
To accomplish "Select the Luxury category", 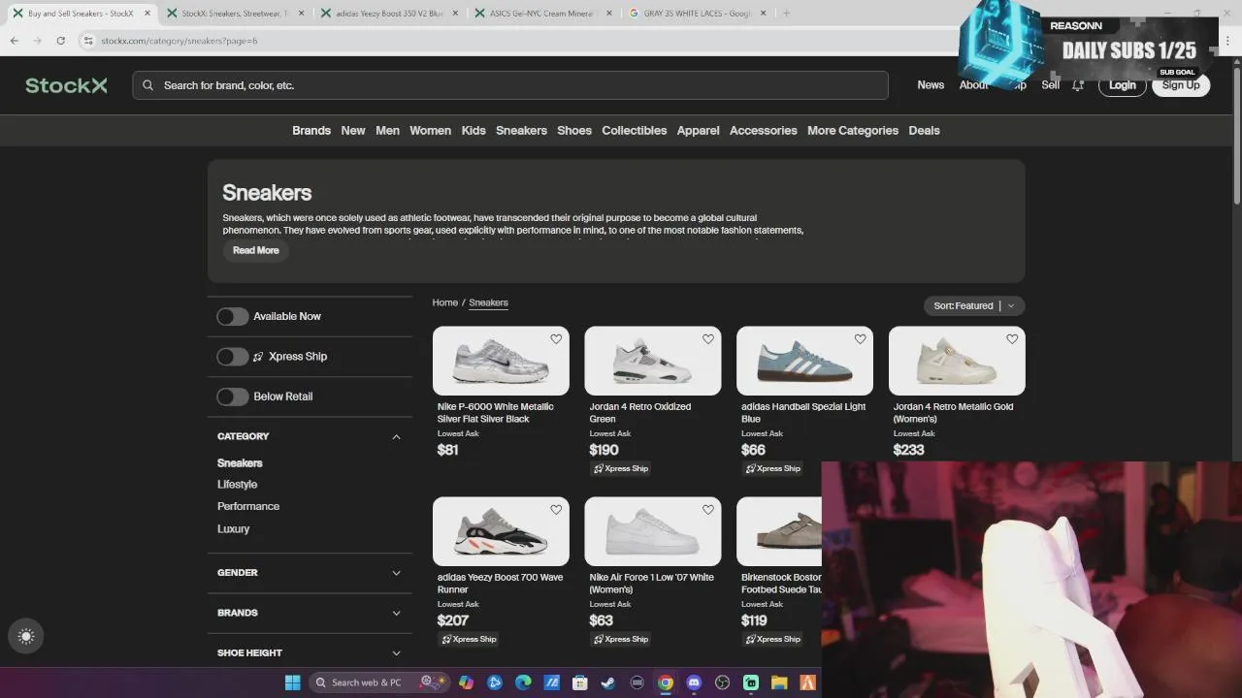I will point(234,529).
